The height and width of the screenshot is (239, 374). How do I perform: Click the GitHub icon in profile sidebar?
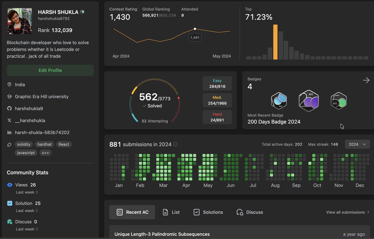9,108
